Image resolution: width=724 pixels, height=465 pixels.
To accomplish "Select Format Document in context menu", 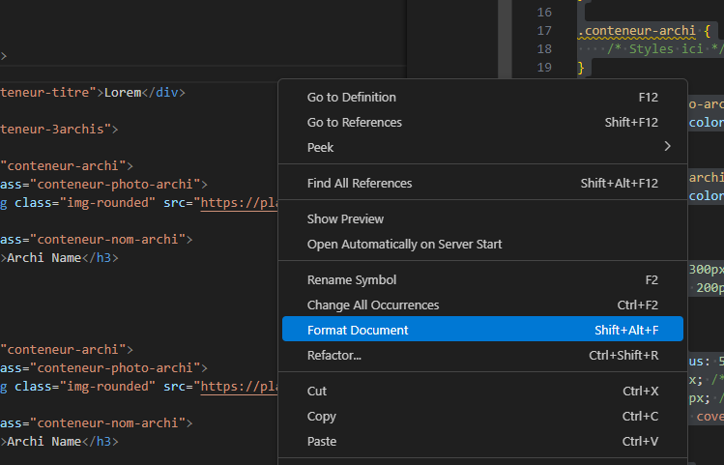I will click(358, 330).
